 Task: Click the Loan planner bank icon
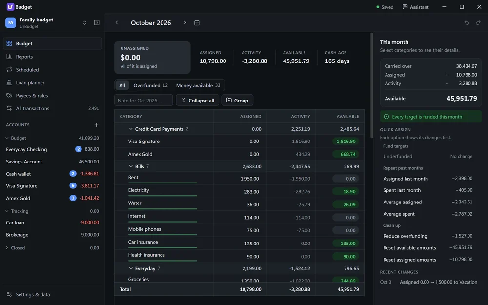pos(9,82)
